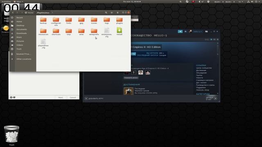Go forward in the Files window

tap(17, 13)
